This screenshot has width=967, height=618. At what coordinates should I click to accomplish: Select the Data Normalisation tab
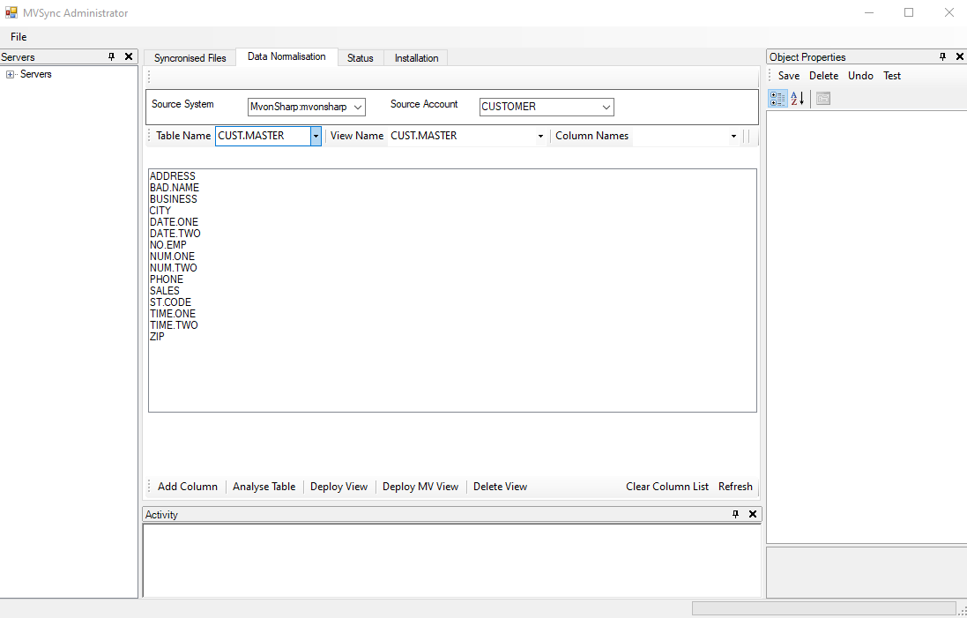[x=286, y=56]
